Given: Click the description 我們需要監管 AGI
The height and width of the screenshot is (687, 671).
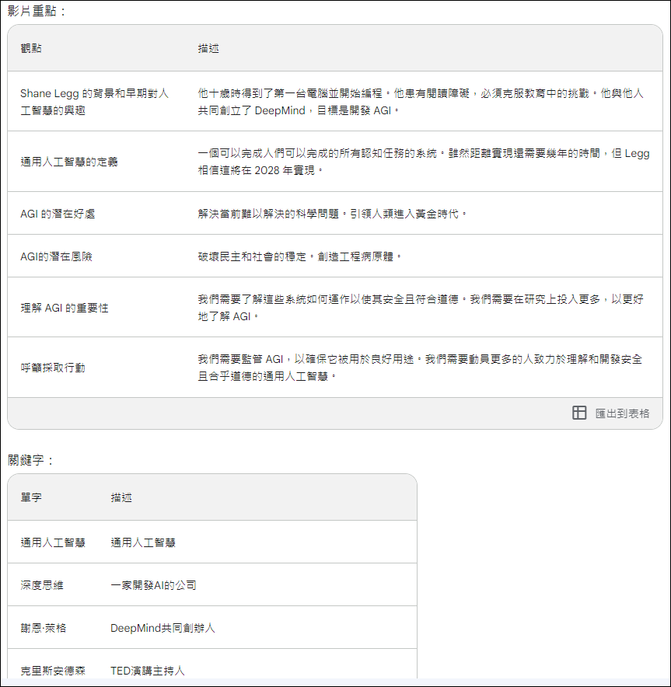Looking at the screenshot, I should (420, 368).
